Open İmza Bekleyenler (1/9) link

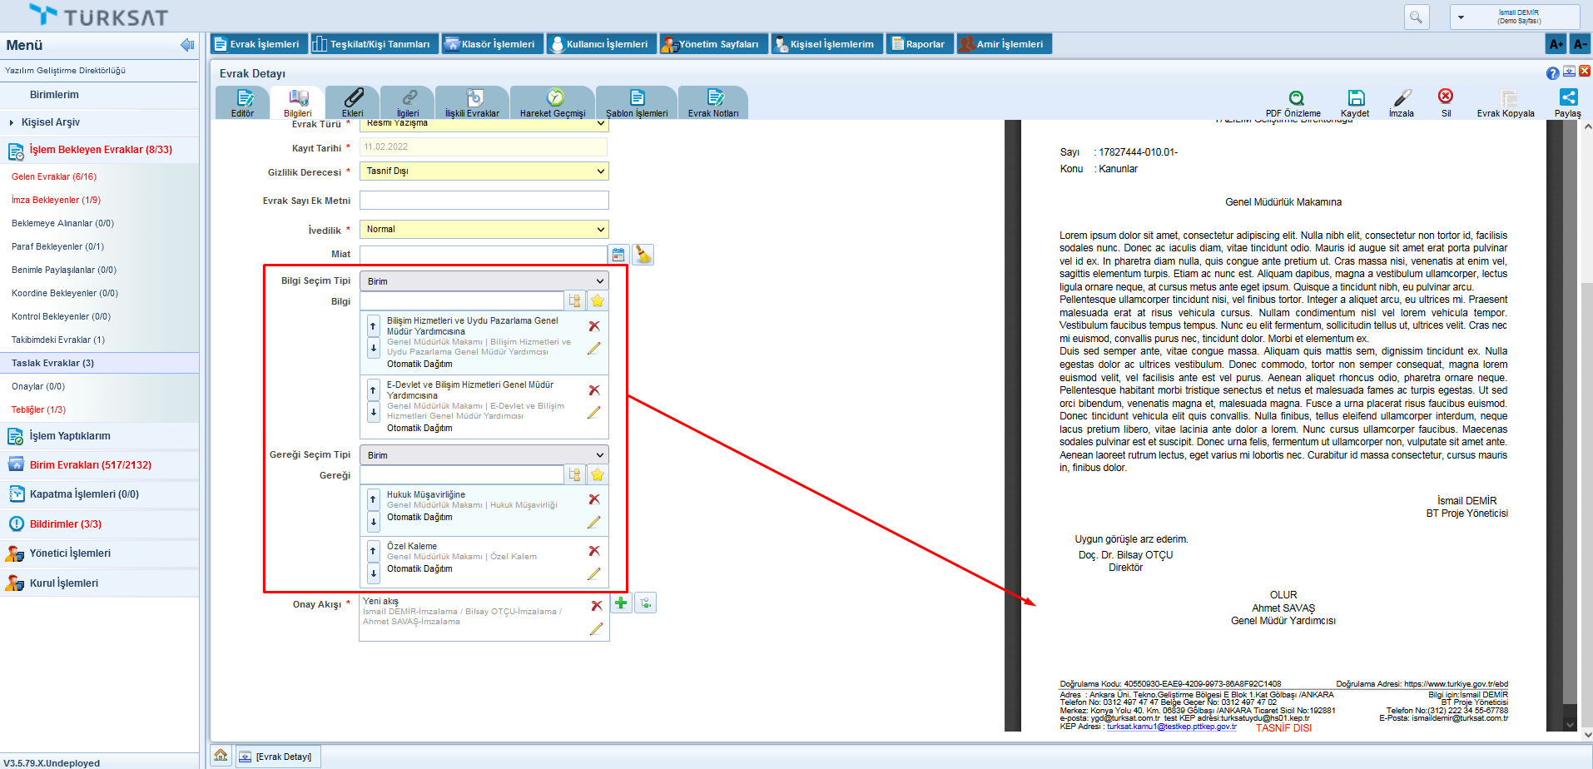point(56,200)
